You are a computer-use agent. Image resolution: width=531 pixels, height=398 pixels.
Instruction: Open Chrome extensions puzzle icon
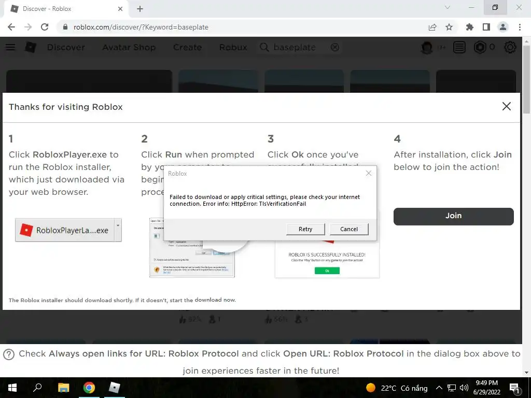click(469, 27)
